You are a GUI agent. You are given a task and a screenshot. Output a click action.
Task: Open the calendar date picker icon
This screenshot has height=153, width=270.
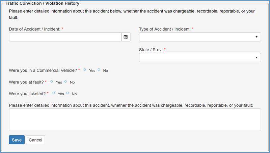pos(126,37)
